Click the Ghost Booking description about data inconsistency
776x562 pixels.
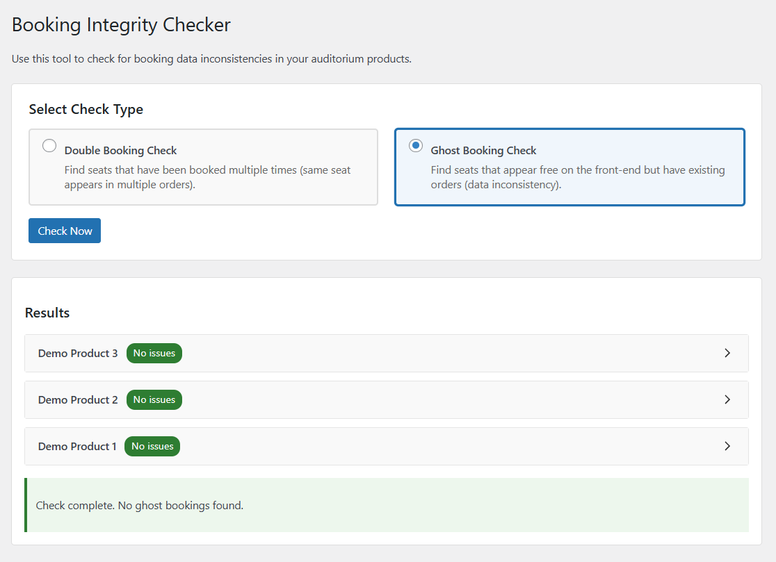577,177
